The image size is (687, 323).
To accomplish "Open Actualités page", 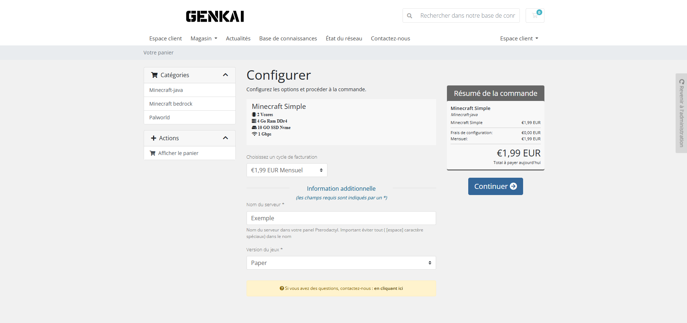I will 238,39.
